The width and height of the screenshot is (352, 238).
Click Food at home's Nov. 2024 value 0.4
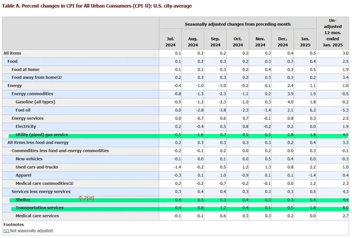tap(268, 69)
